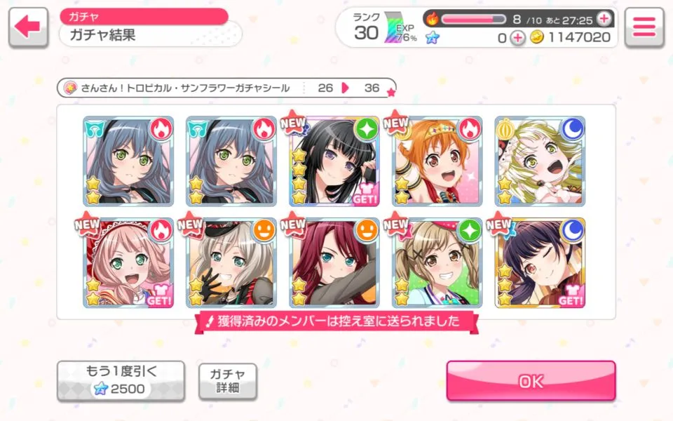Tap the gold coin icon by 1147020
The height and width of the screenshot is (421, 673).
tap(536, 37)
